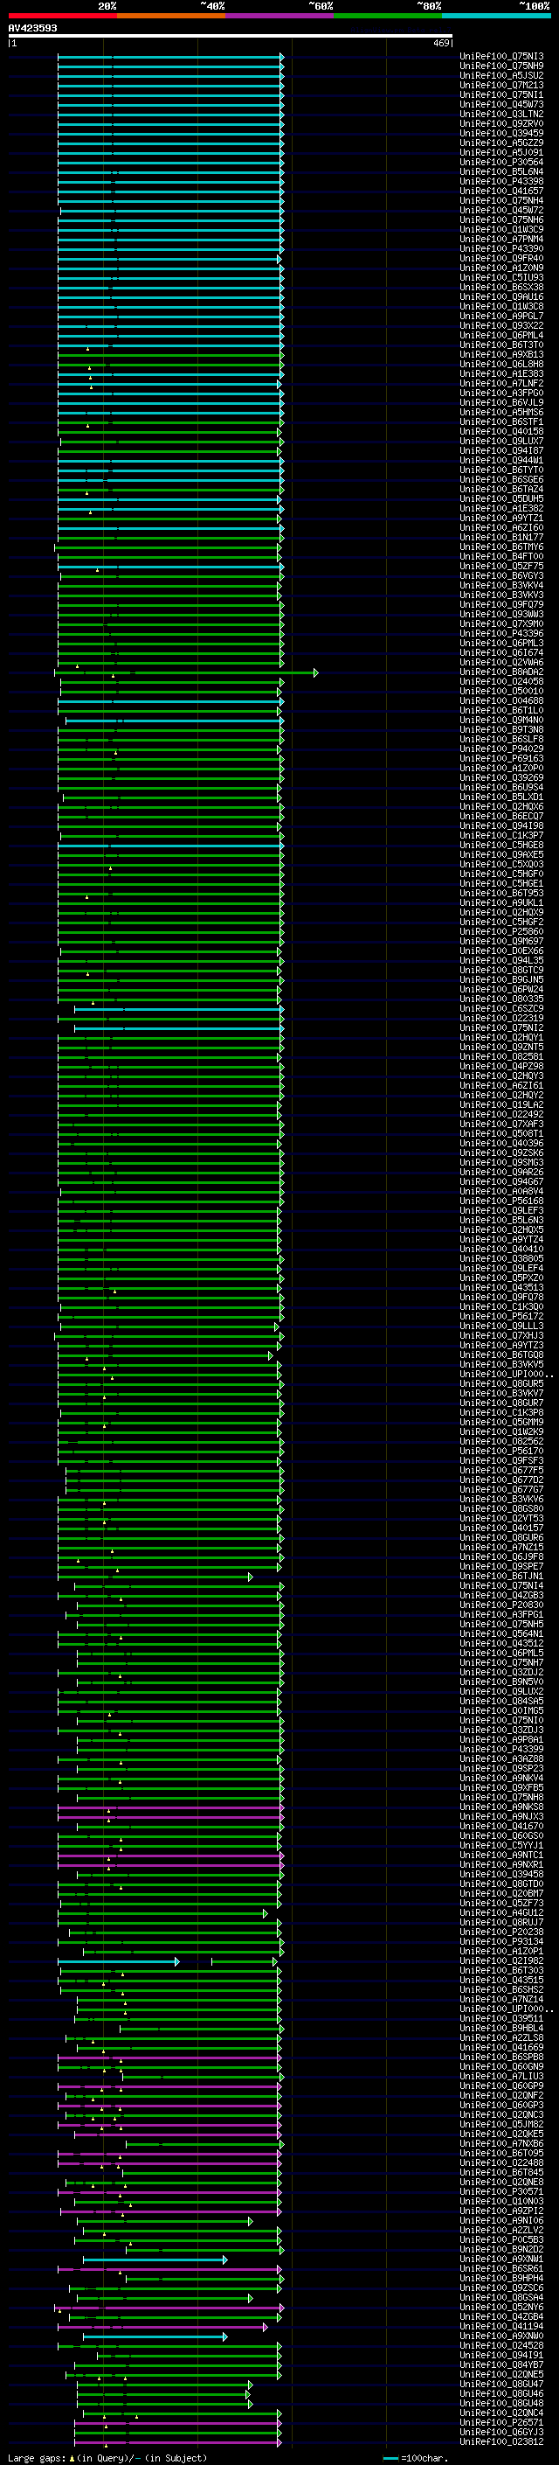Open hit UniRef100_P30564
Viewport: 559px width, 2465px height.
[x=501, y=162]
